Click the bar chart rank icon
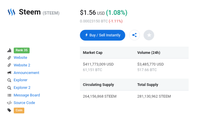 click(x=9, y=50)
